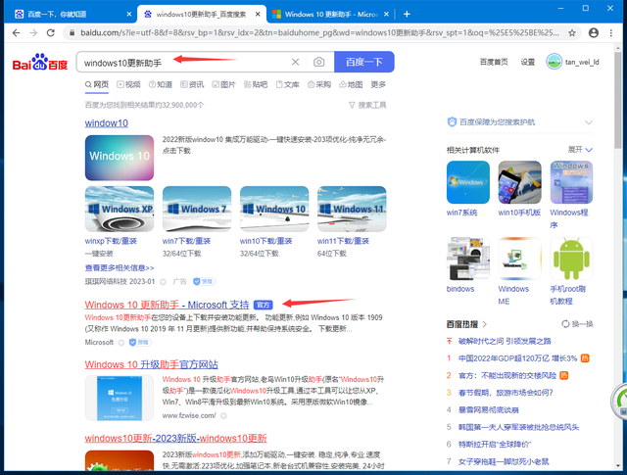Open the Chrome three-dot menu

[x=611, y=32]
